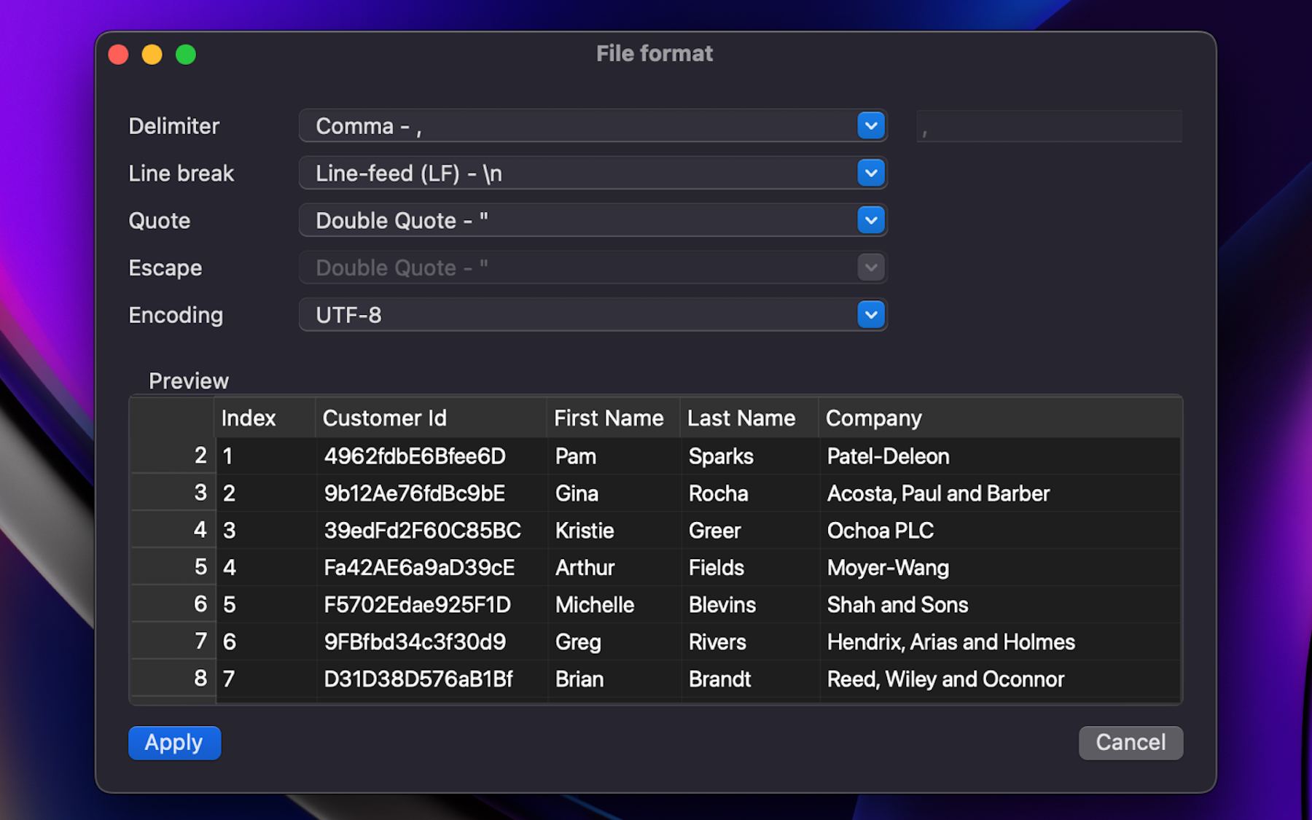This screenshot has width=1312, height=820.
Task: Click the custom delimiter text field
Action: 1048,127
